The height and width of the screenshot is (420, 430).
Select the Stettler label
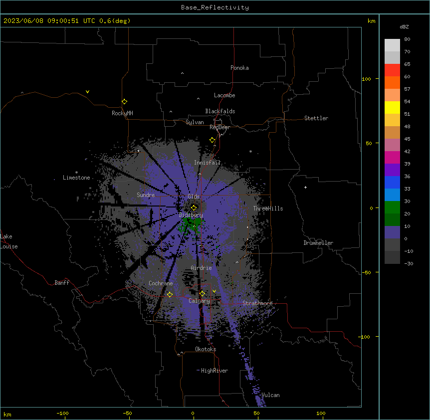tap(316, 118)
